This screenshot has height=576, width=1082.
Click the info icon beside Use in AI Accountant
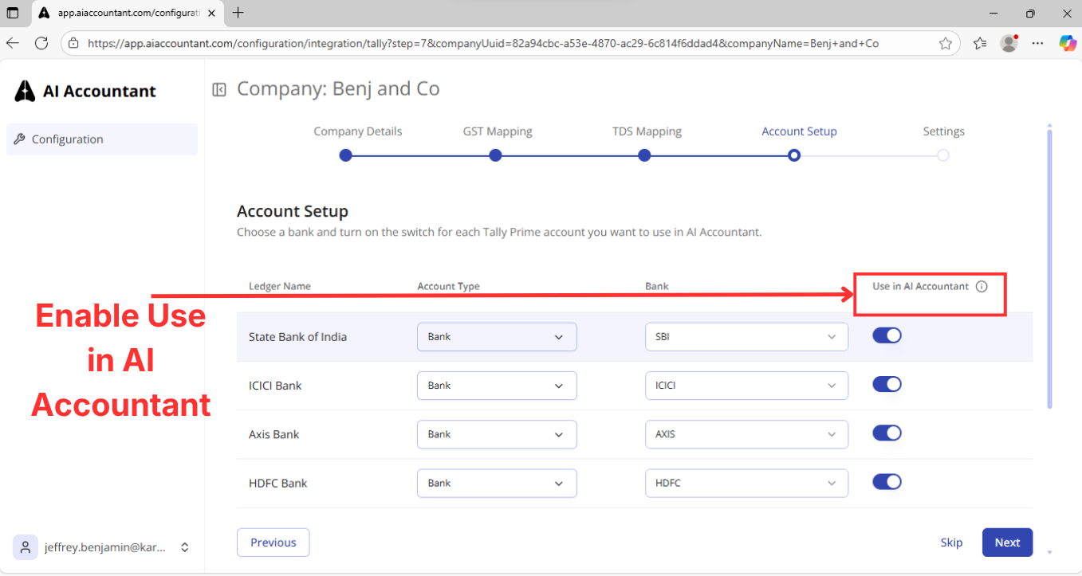tap(982, 286)
